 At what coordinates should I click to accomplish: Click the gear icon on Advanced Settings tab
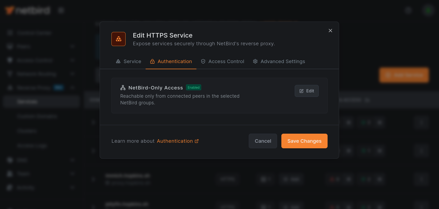[x=255, y=62]
